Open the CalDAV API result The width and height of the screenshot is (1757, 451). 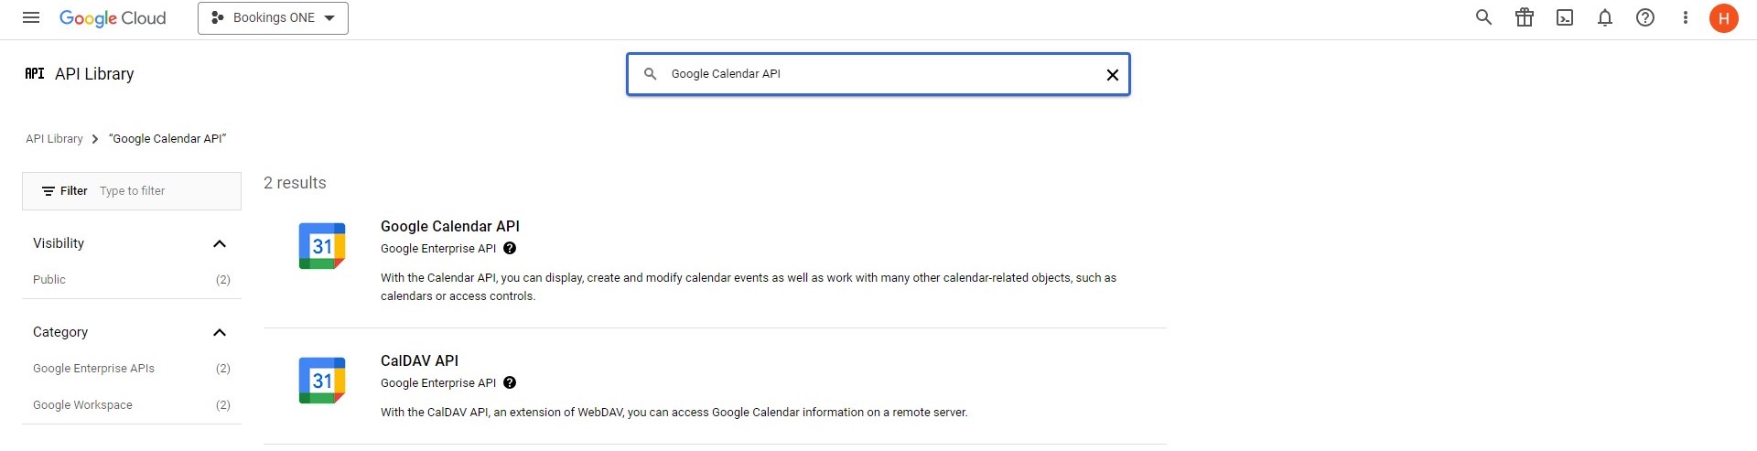coord(419,361)
